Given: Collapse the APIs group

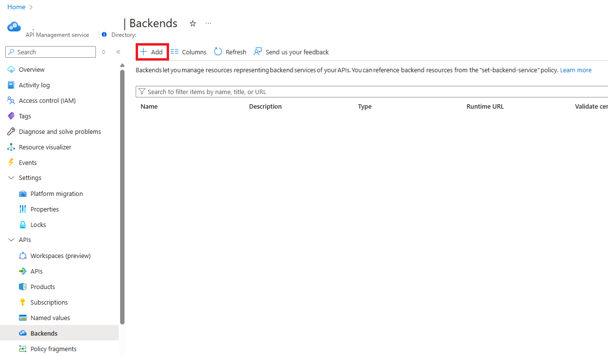Looking at the screenshot, I should point(11,239).
